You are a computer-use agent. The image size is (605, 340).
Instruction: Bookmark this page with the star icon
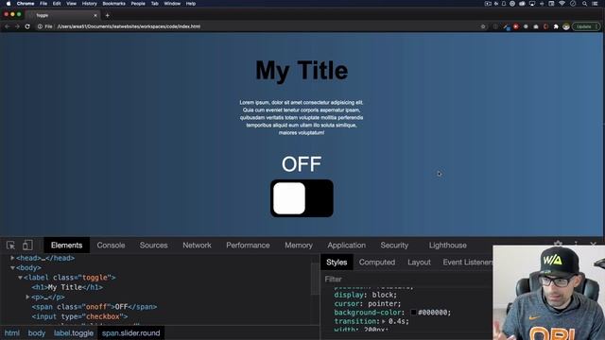pyautogui.click(x=483, y=26)
